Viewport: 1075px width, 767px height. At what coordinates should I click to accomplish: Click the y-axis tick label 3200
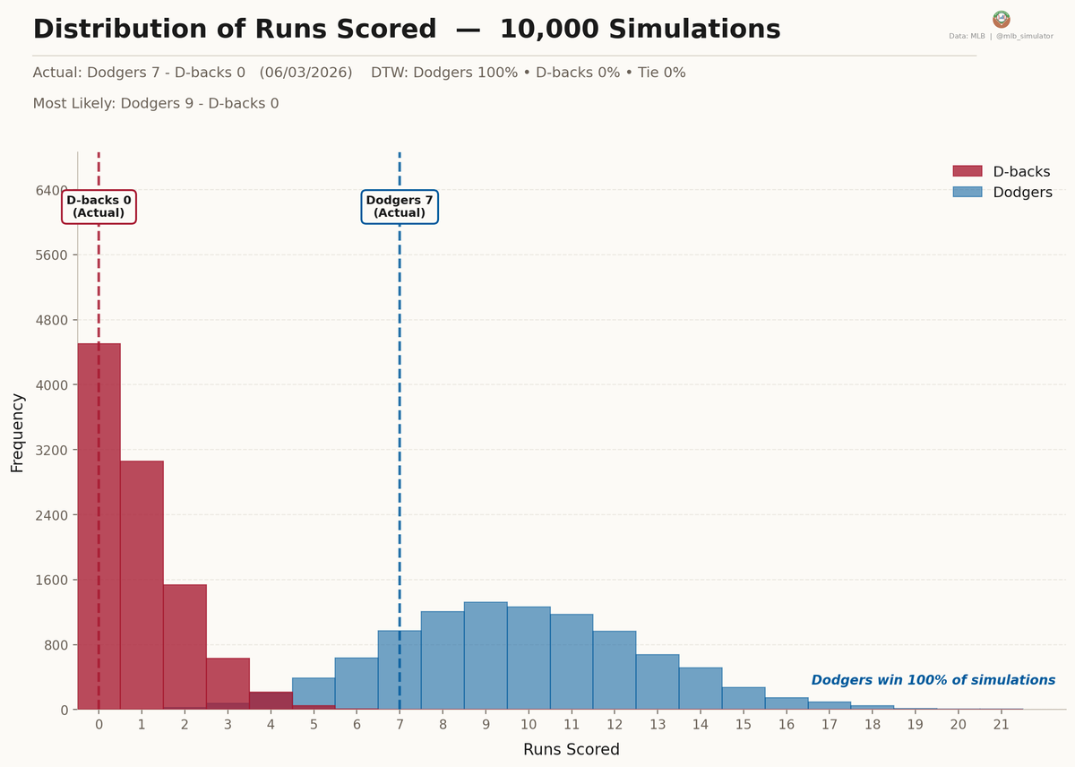[51, 450]
